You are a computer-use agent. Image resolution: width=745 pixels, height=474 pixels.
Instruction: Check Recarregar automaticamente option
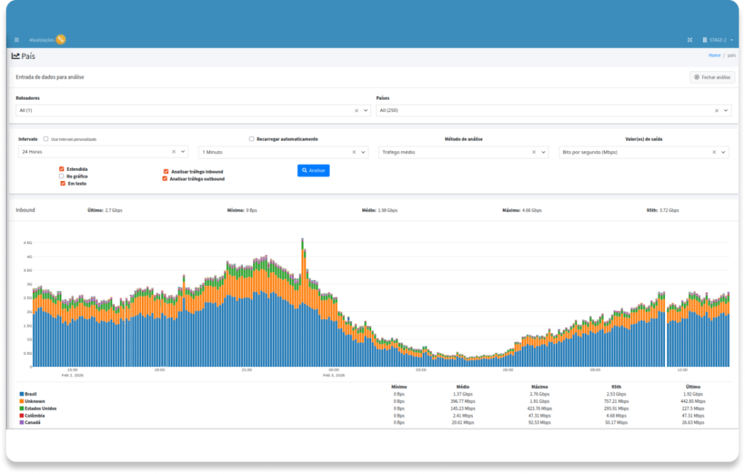[252, 139]
